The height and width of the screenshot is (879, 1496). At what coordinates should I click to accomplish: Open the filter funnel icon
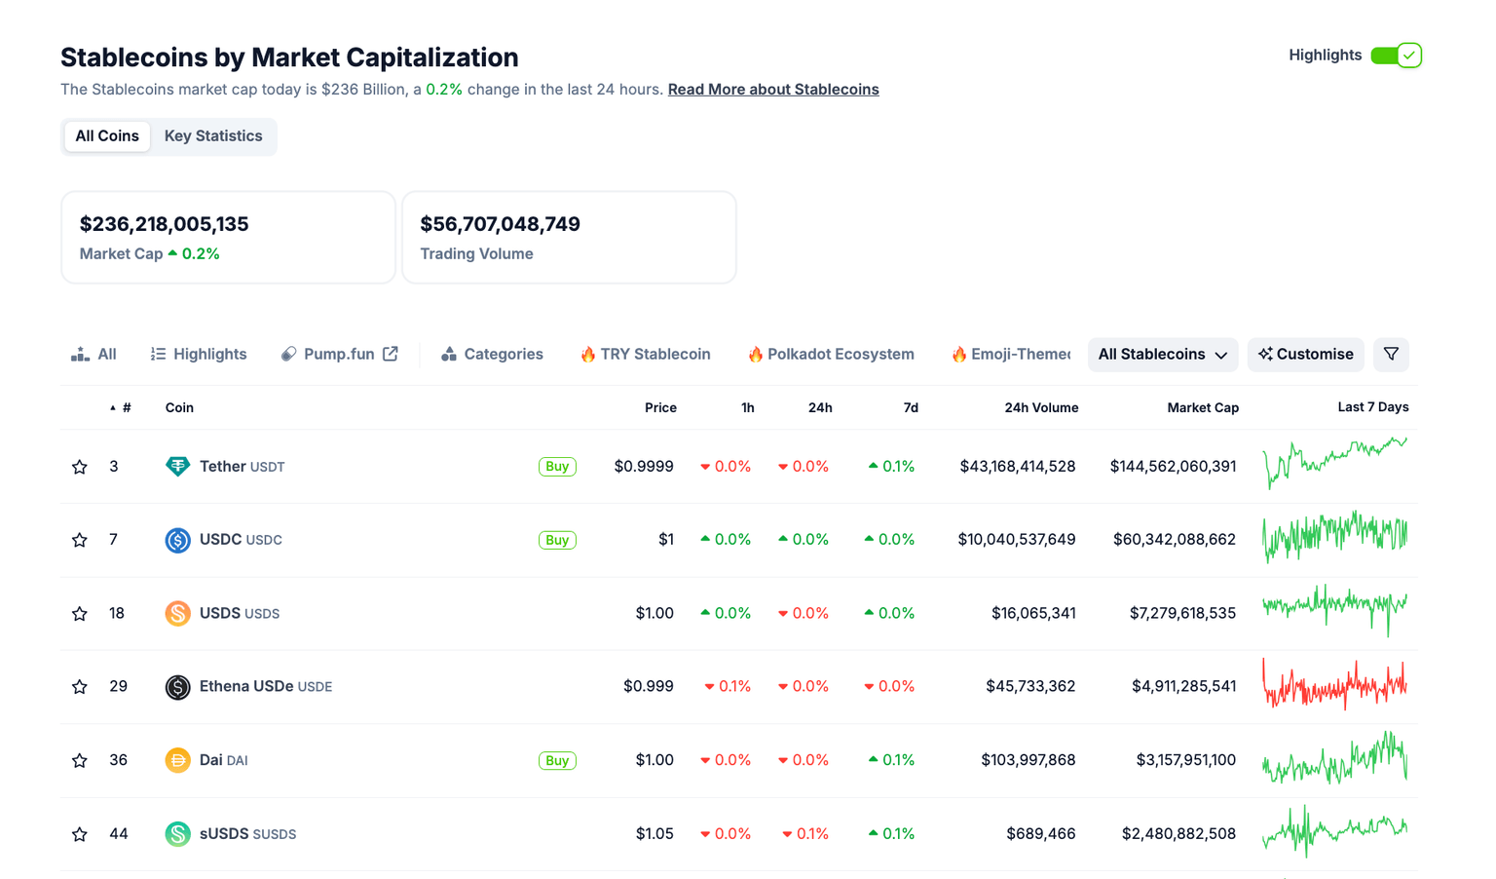1391,354
